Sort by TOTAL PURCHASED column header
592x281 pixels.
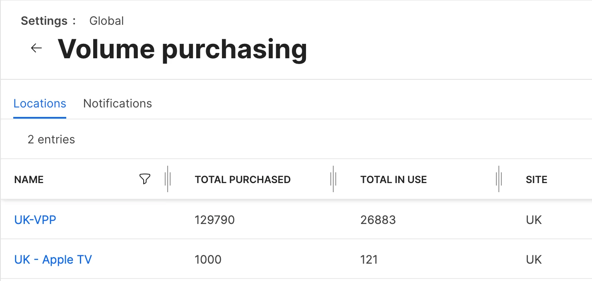243,179
